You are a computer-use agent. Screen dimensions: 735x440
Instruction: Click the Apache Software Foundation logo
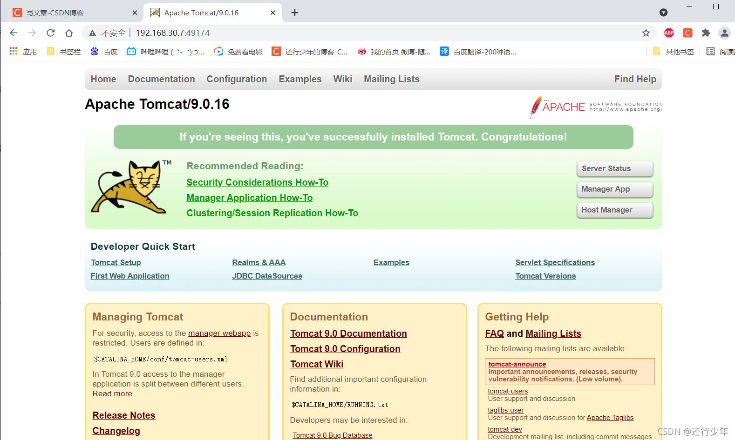tap(596, 107)
